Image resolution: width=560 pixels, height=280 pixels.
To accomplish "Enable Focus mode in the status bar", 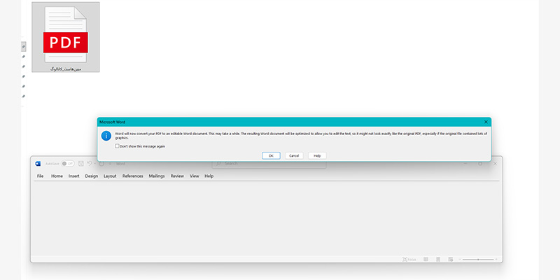I will 408,259.
